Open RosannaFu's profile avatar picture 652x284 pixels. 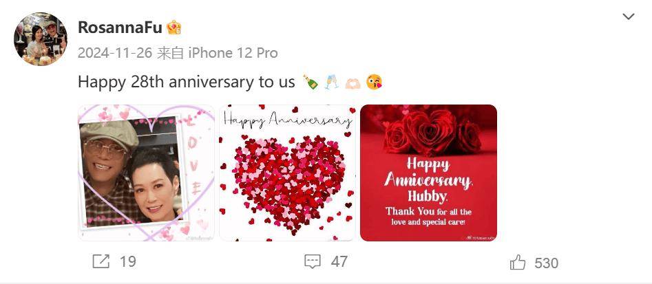(41, 39)
